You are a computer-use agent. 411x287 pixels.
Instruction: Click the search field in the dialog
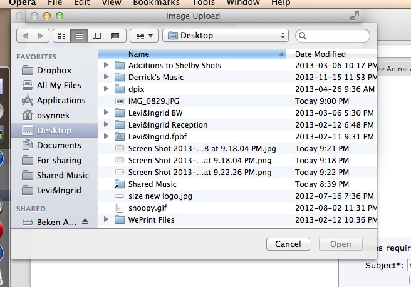(332, 36)
